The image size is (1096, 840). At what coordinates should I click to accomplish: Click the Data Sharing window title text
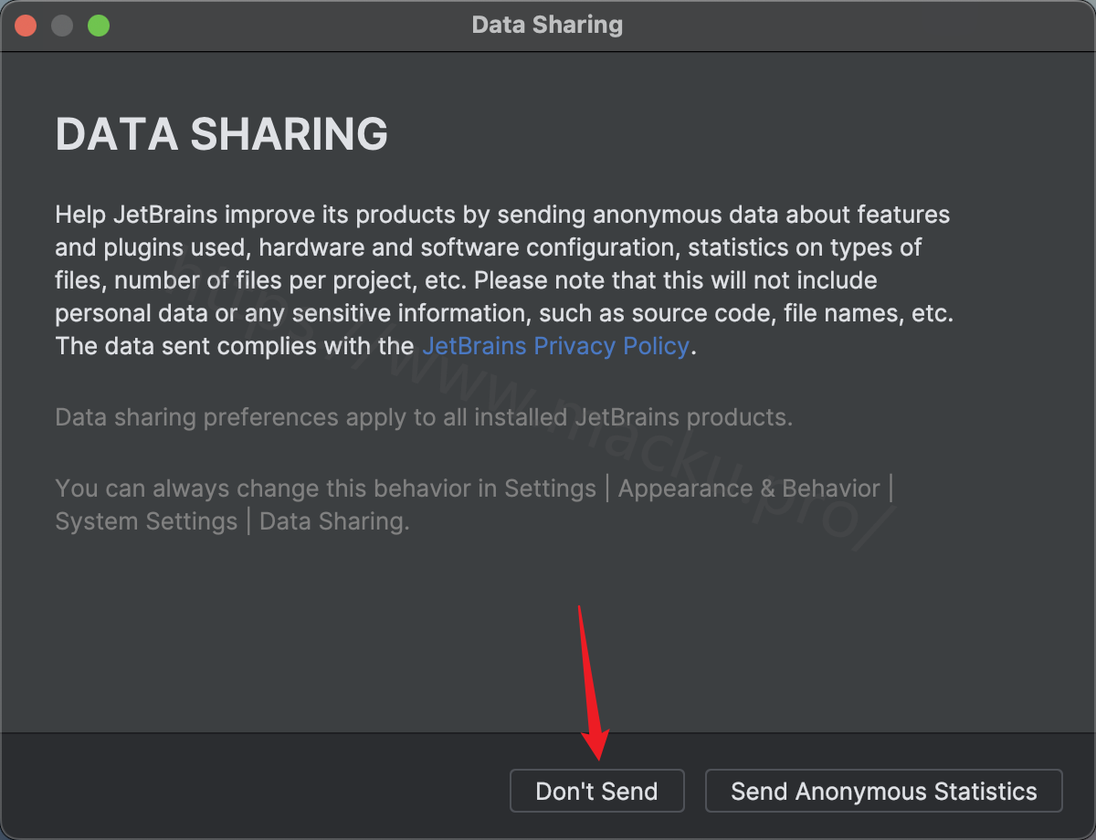click(547, 25)
